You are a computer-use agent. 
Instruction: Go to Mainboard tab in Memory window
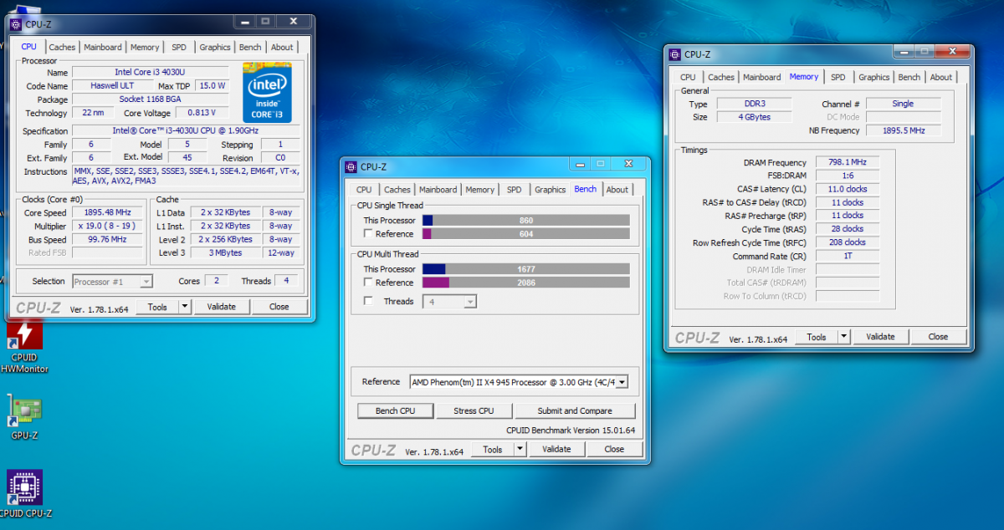tap(762, 78)
